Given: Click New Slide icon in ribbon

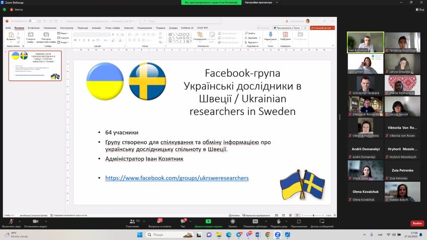Looking at the screenshot, I should [30, 34].
